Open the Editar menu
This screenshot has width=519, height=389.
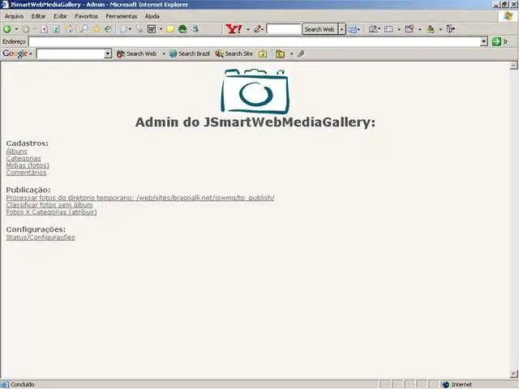coord(38,16)
